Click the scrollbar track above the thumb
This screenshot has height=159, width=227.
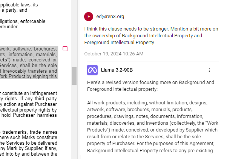pos(74,34)
